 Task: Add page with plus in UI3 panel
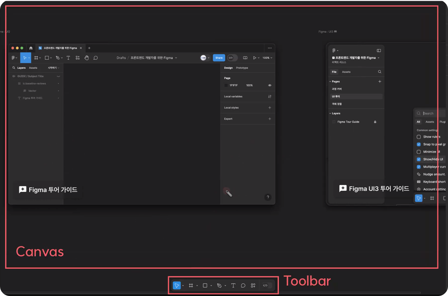click(x=380, y=81)
